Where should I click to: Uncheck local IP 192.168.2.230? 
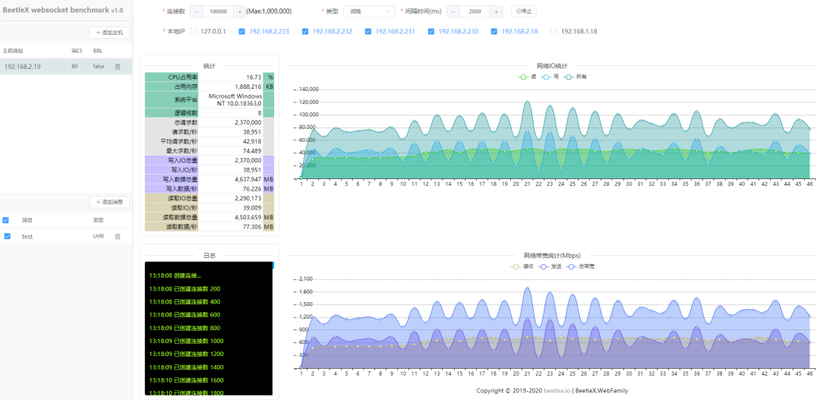click(431, 31)
